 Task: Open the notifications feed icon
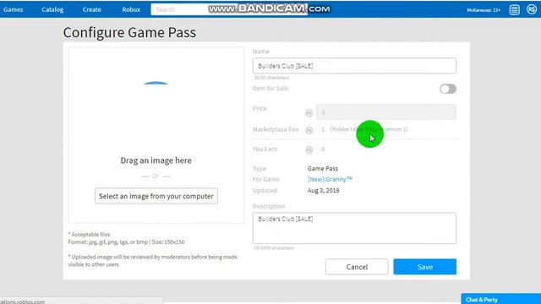click(514, 9)
